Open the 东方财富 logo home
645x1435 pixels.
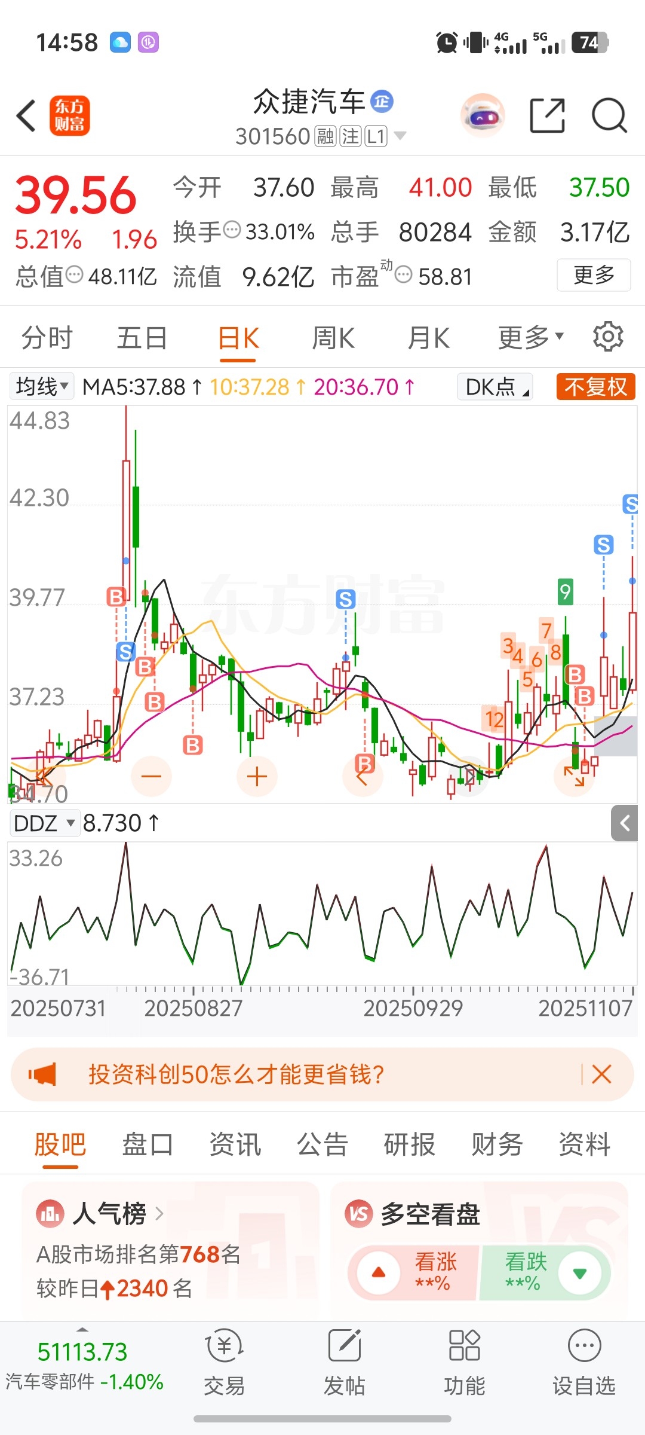coord(69,115)
